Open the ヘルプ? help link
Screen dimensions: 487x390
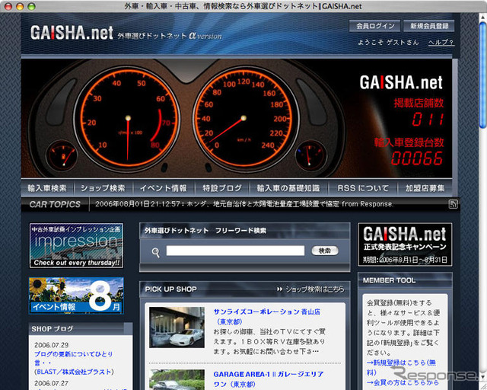coord(441,43)
